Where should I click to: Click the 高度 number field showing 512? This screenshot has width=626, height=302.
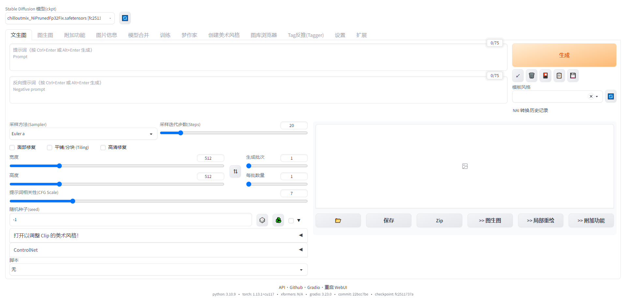pos(210,176)
